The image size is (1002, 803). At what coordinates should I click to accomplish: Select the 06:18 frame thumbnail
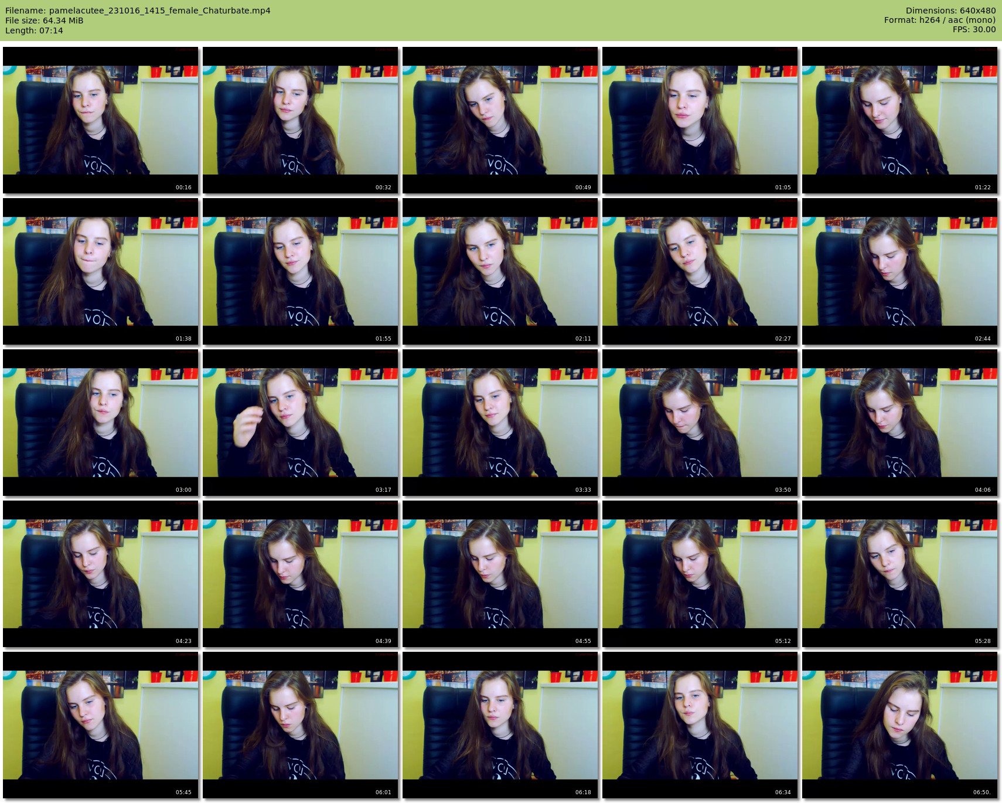(500, 725)
